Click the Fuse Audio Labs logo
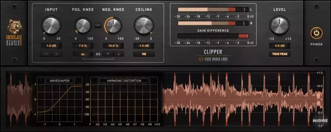Viewport: 331px width, 132px height. pos(213,59)
